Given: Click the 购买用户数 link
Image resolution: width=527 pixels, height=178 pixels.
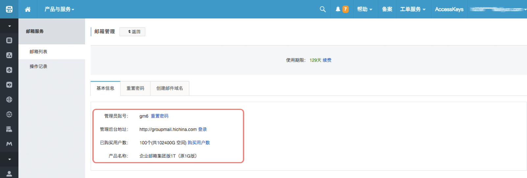Looking at the screenshot, I should pos(199,143).
